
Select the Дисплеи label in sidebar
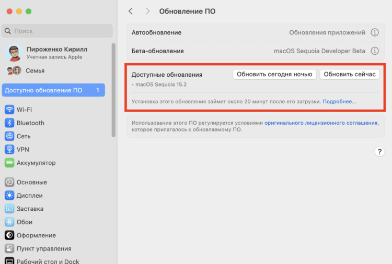29,196
